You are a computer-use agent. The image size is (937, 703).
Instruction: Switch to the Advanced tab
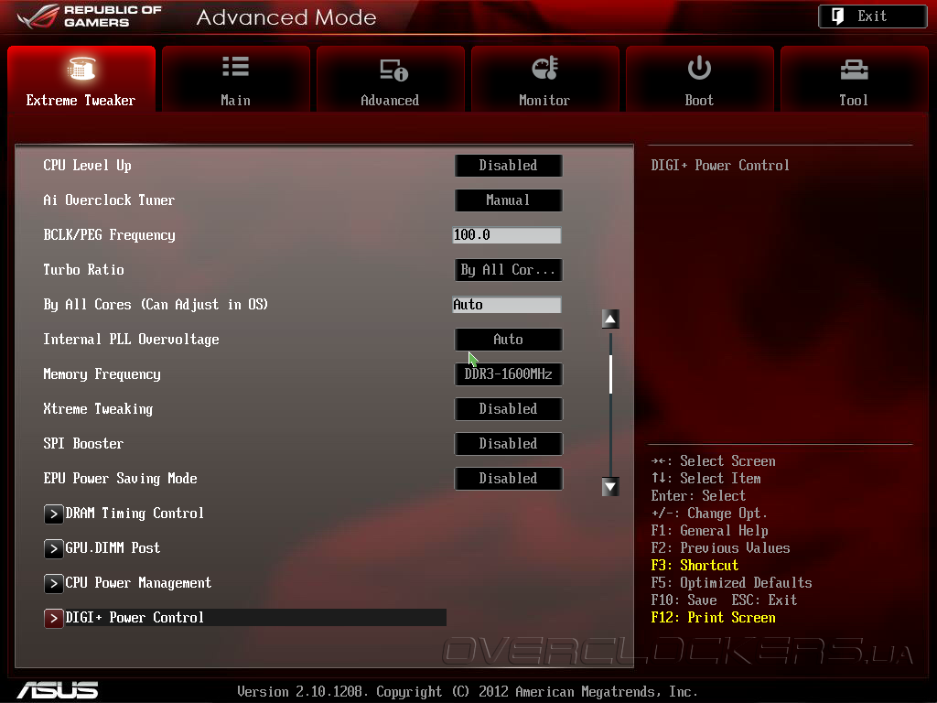point(390,79)
